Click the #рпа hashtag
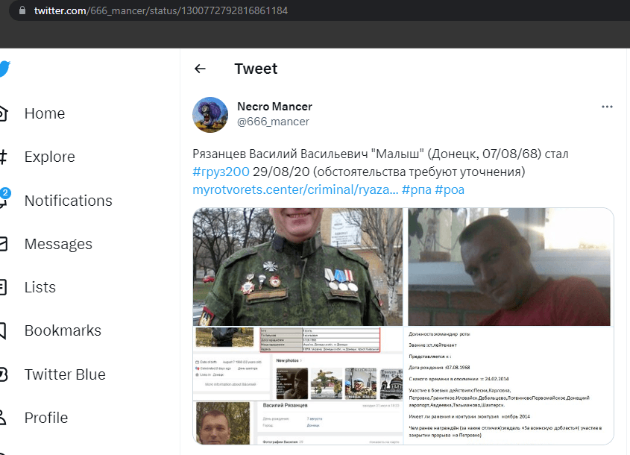Screen dimensions: 630x455 [416, 189]
